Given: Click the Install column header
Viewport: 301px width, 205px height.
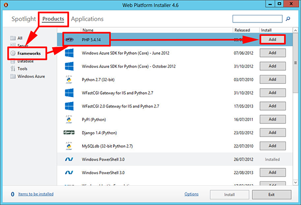Looking at the screenshot, I should 266,30.
